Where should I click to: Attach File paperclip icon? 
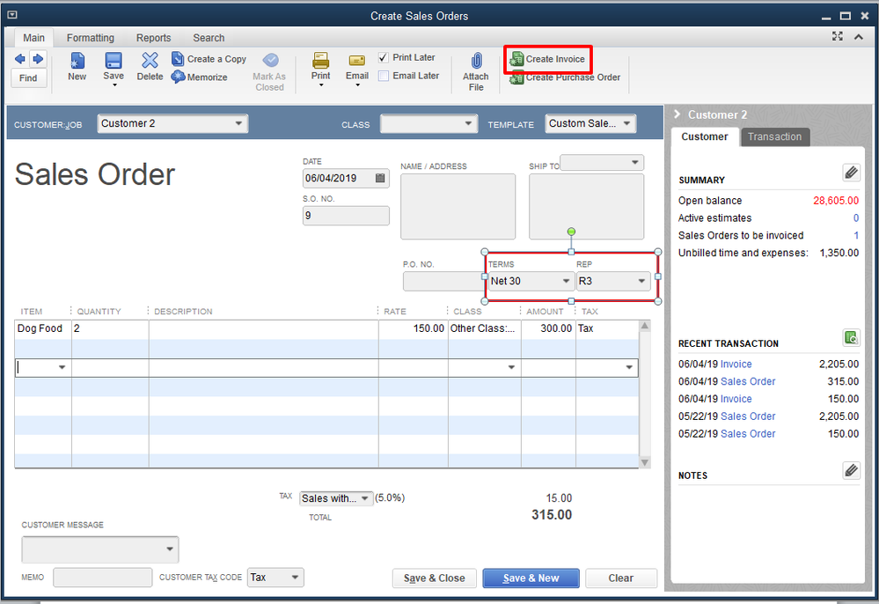[x=476, y=60]
